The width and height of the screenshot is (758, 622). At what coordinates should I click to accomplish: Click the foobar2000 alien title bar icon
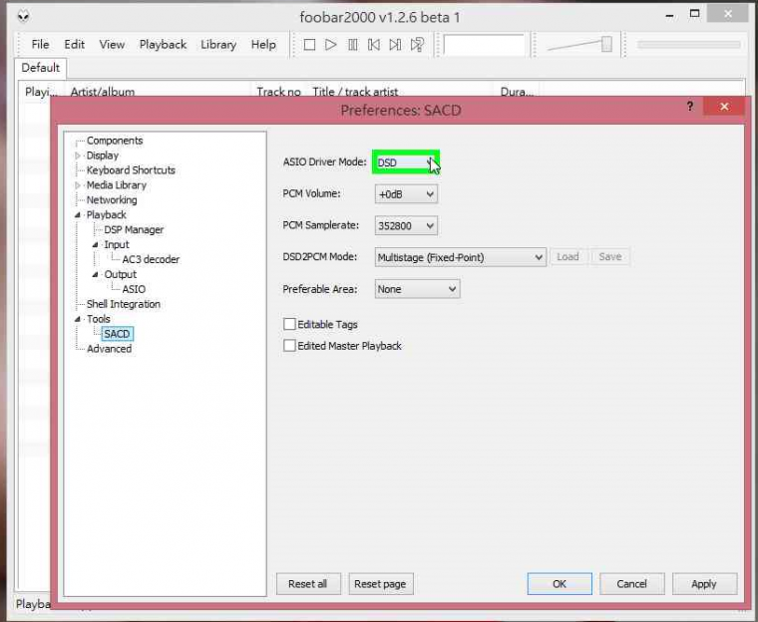click(x=24, y=16)
